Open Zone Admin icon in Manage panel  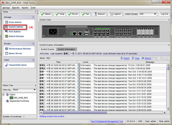pyautogui.click(x=7, y=22)
